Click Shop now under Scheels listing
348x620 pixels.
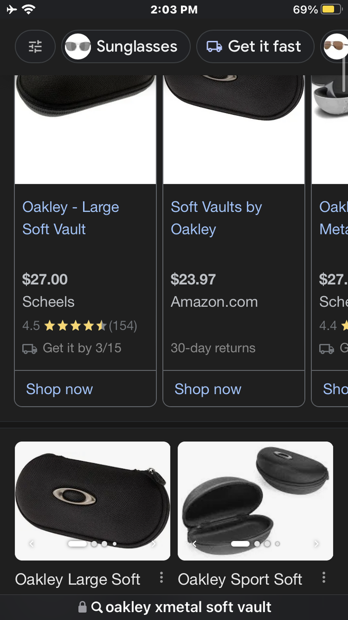59,389
